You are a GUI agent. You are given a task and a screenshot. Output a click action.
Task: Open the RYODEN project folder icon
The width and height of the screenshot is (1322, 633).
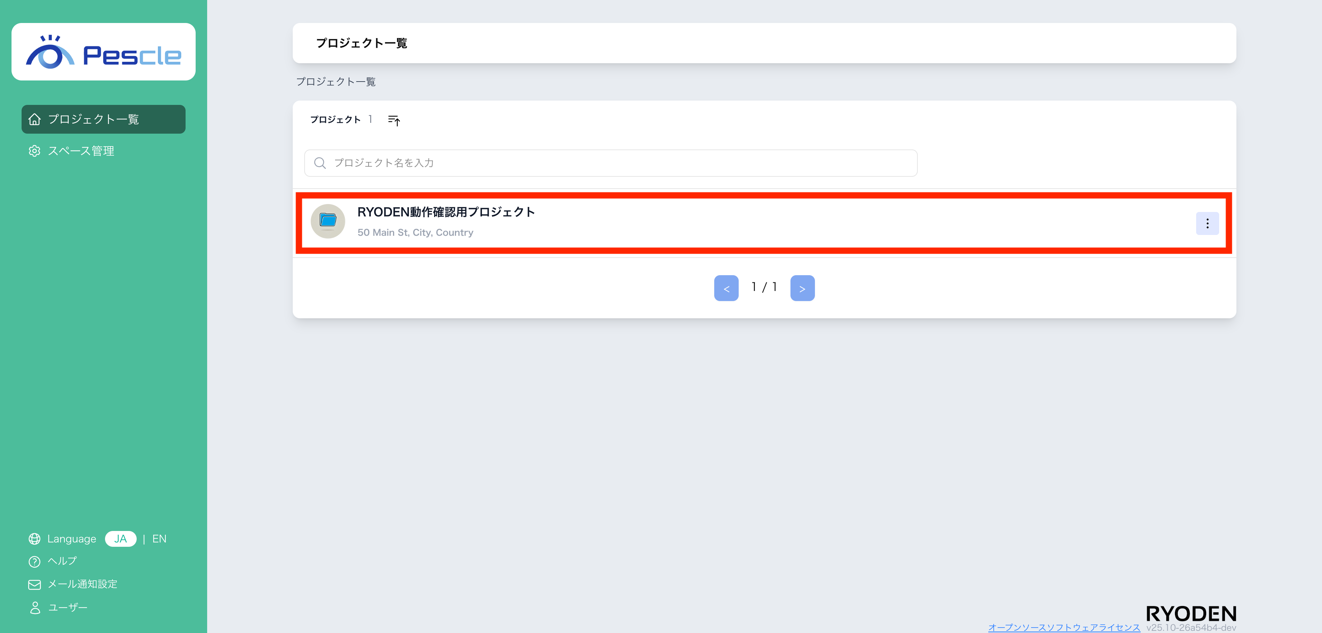328,221
